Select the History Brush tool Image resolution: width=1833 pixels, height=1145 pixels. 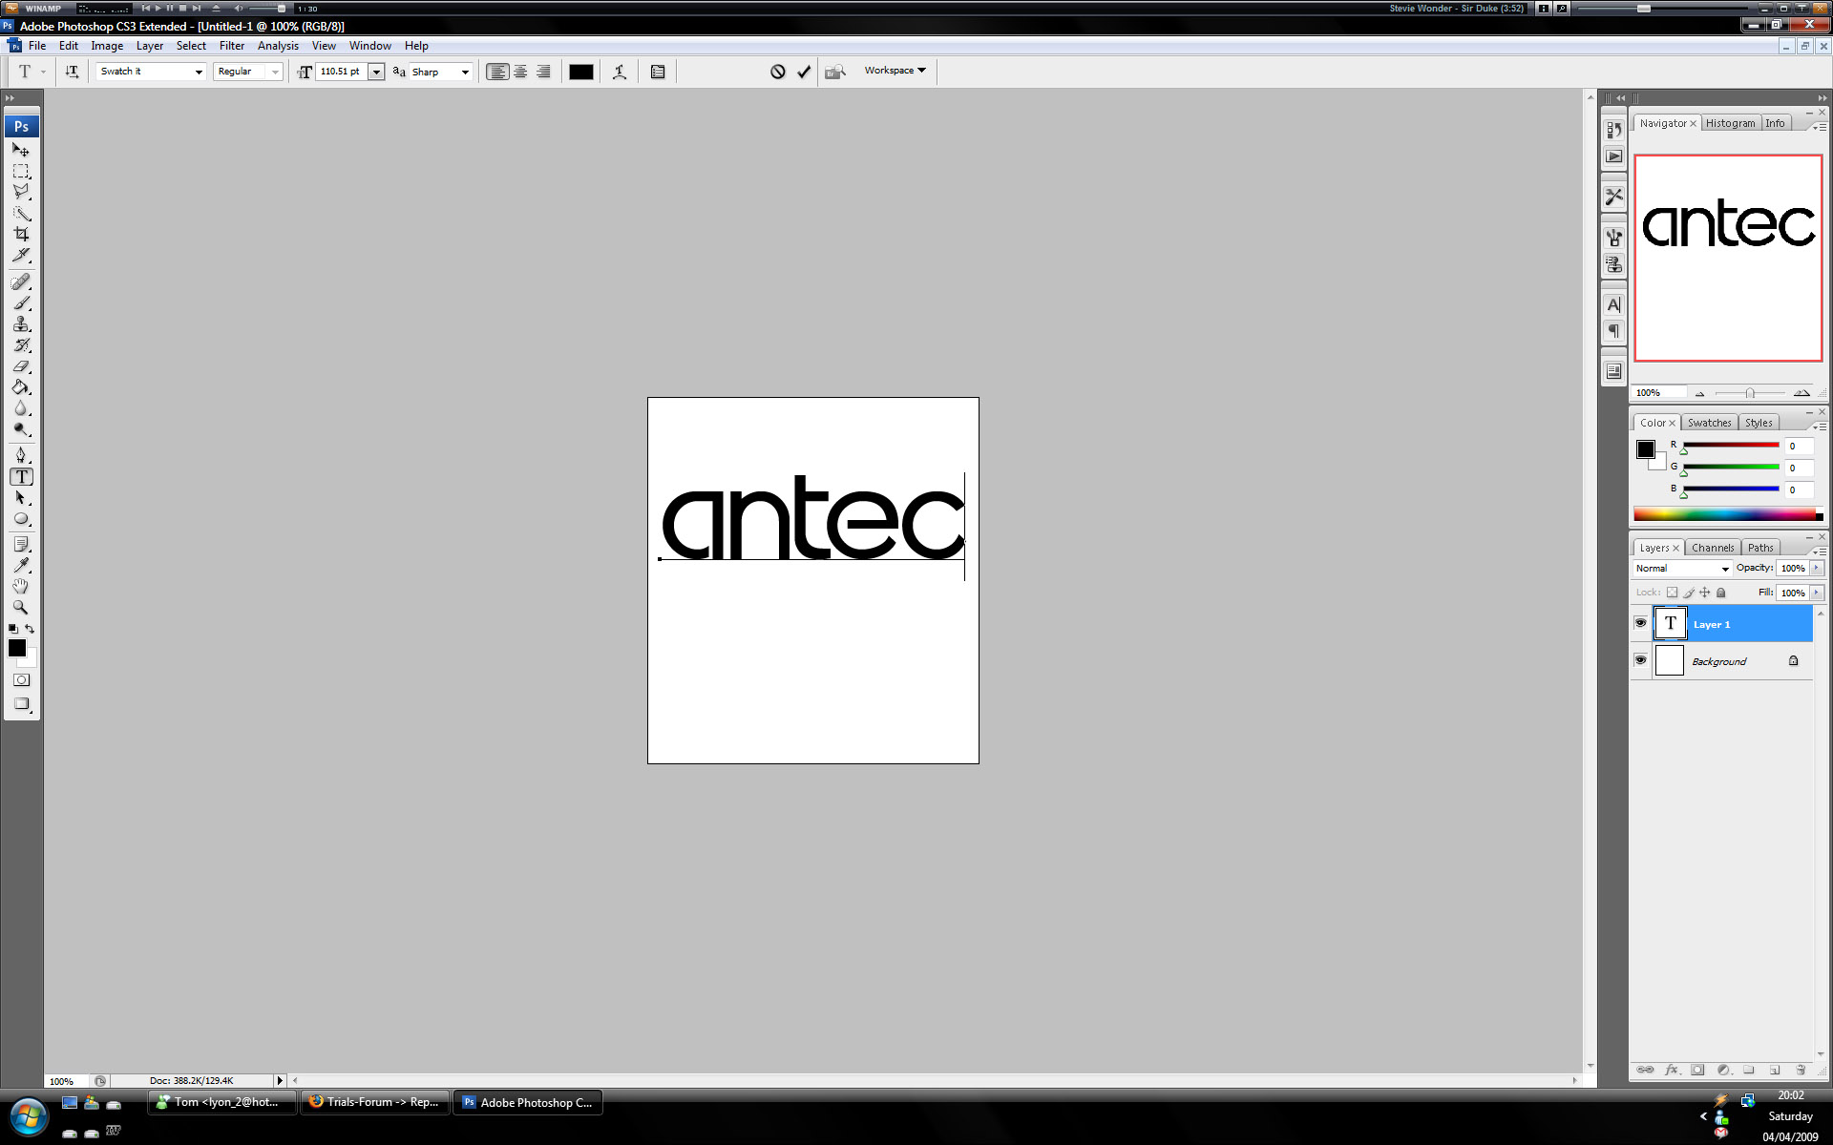[x=21, y=344]
